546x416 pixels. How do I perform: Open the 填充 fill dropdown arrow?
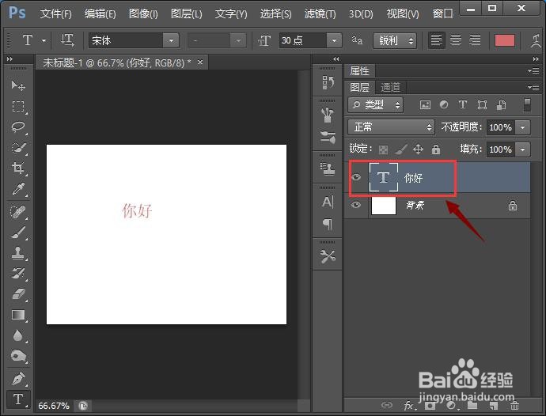[523, 149]
